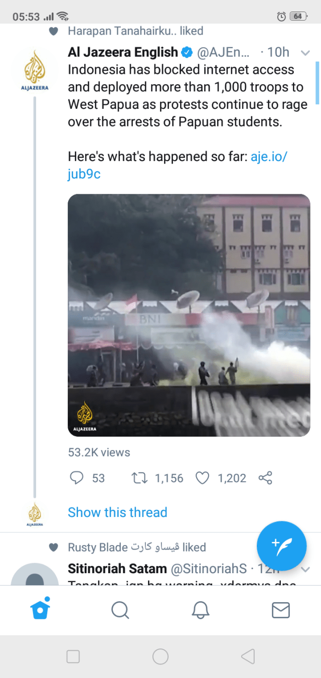Like the Al Jazeera tweet
321x678 pixels.
pos(202,478)
